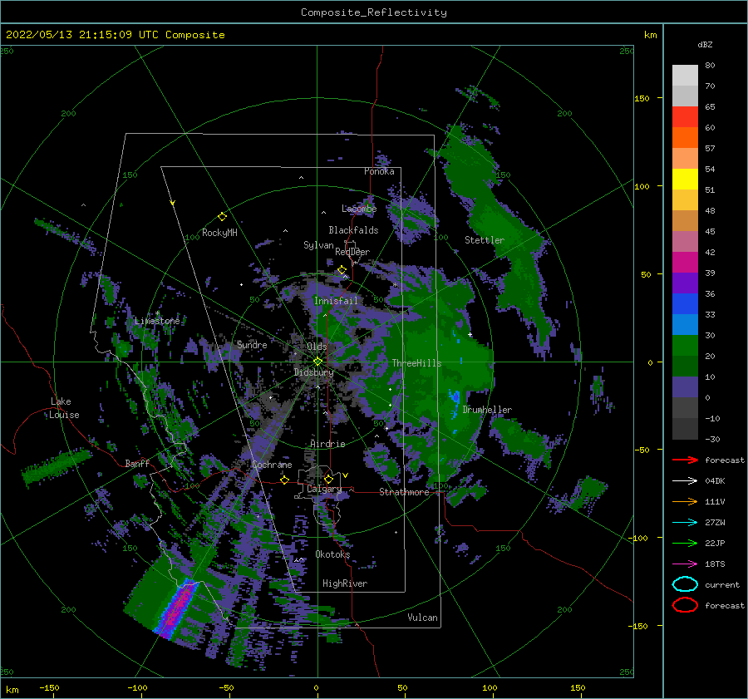Screen dimensions: 748x699
Task: Pick the bright red swatch below 65 dBZ
Action: pyautogui.click(x=685, y=117)
